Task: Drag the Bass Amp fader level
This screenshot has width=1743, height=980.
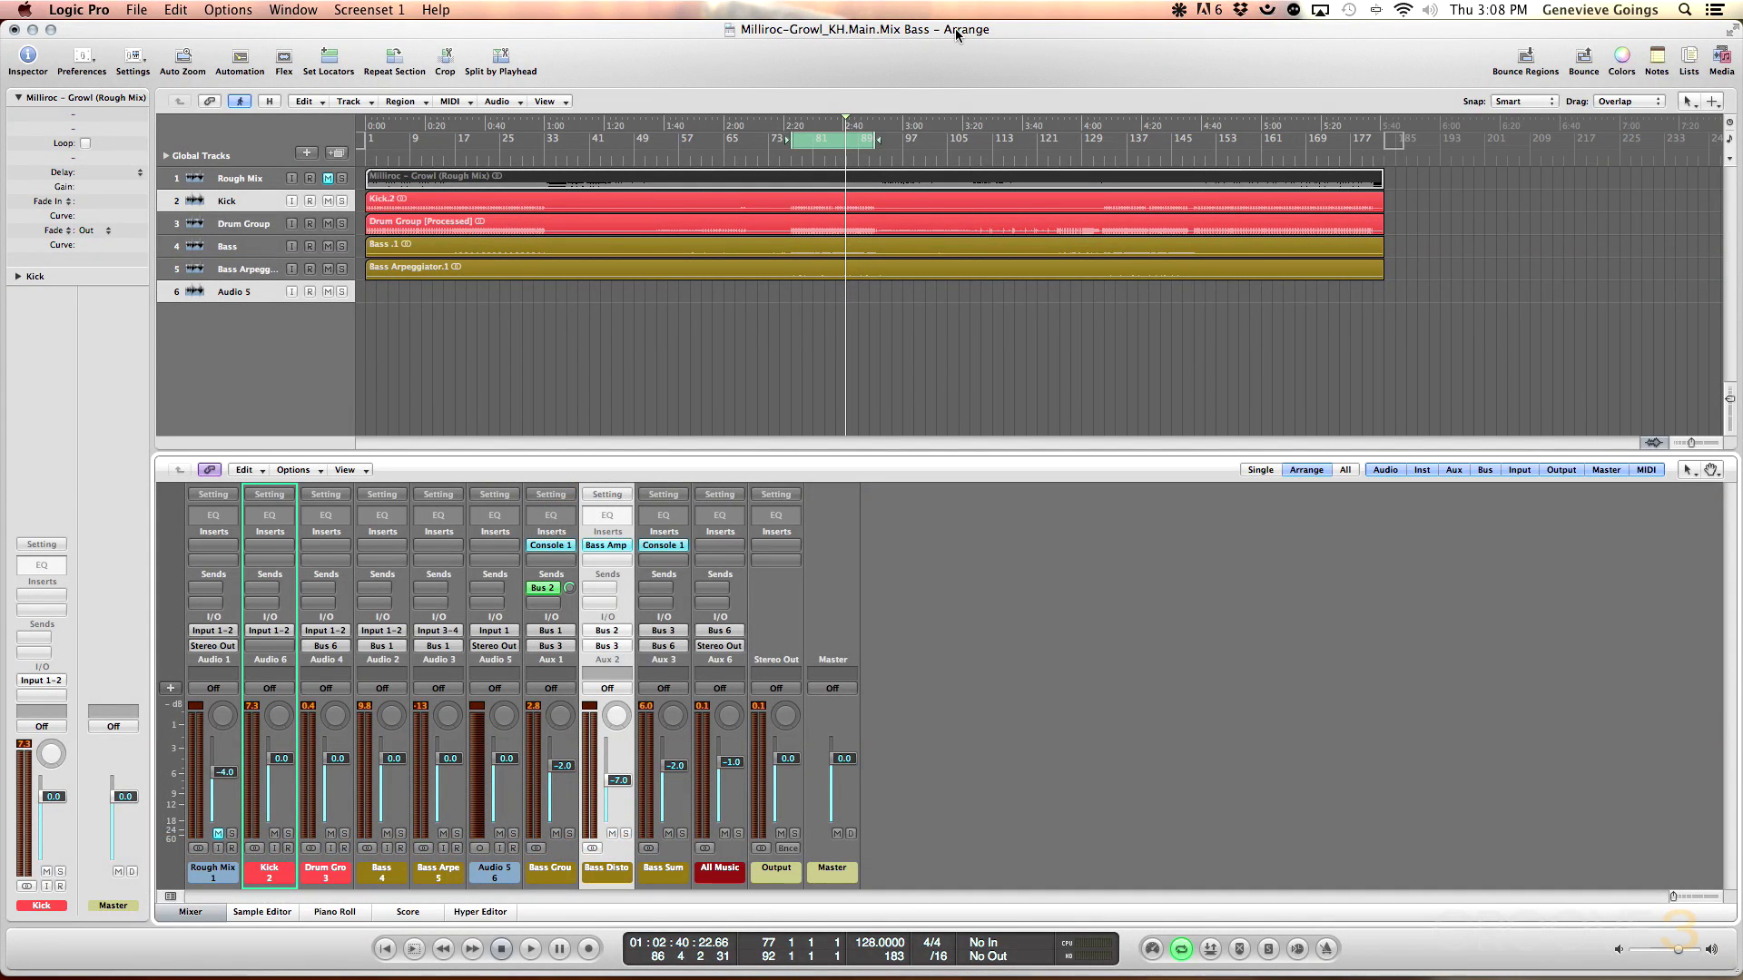Action: tap(615, 779)
